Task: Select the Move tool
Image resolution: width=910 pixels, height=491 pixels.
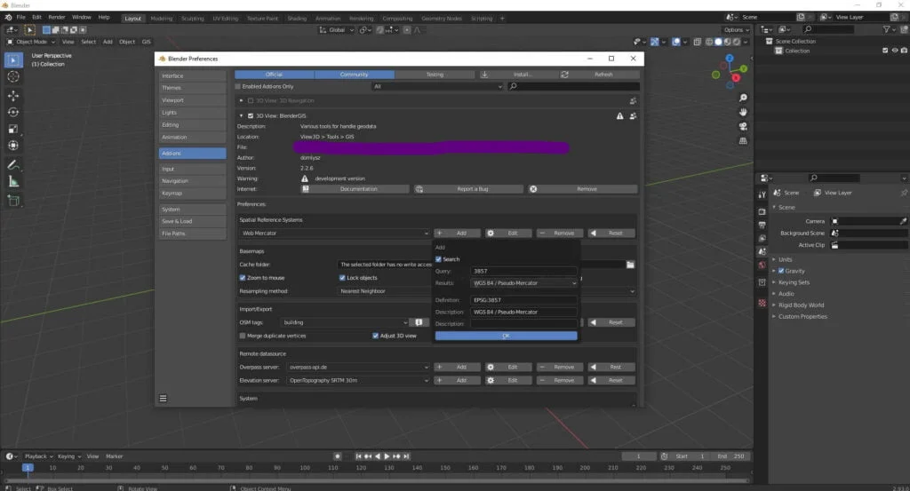Action: click(x=13, y=95)
